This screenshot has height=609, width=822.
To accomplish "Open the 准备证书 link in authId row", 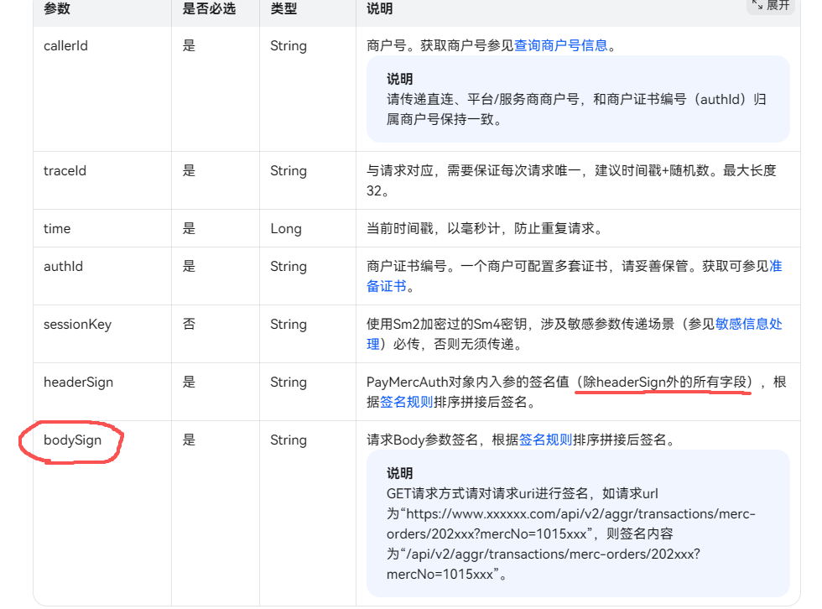I will coord(775,267).
